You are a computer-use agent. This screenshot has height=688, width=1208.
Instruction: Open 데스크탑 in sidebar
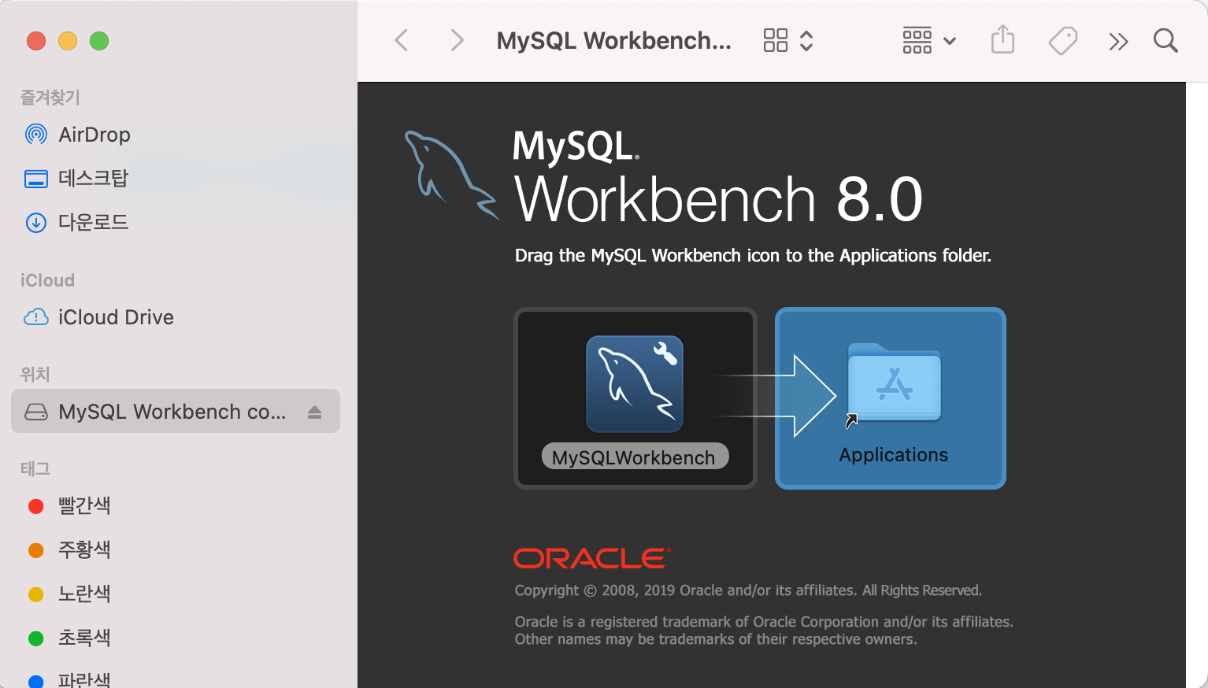[x=176, y=179]
